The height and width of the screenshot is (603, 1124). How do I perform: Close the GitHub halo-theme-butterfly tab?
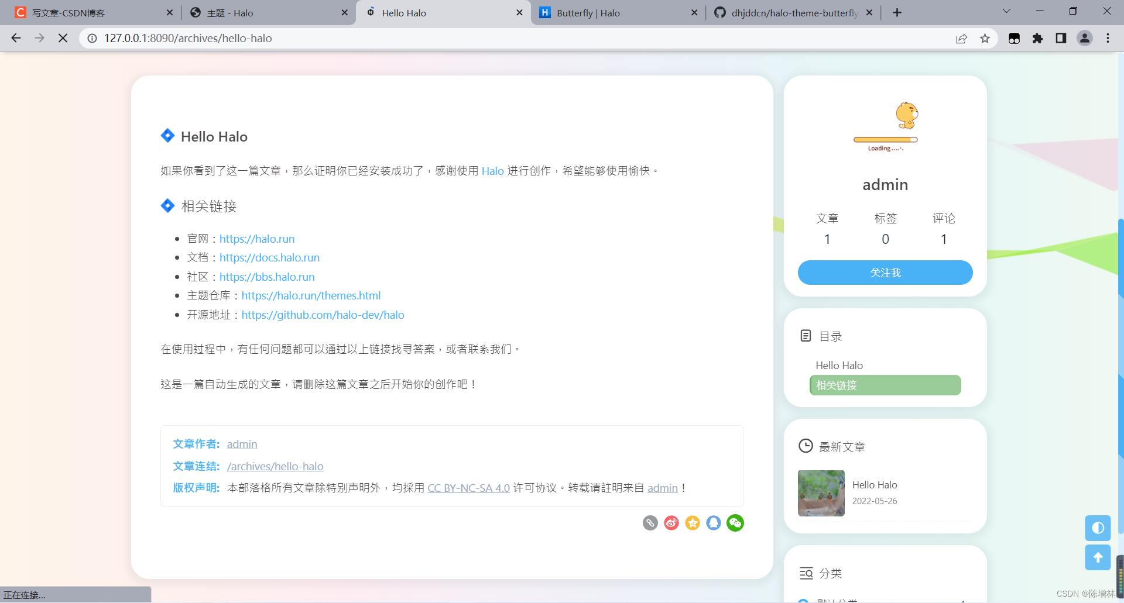click(x=869, y=12)
